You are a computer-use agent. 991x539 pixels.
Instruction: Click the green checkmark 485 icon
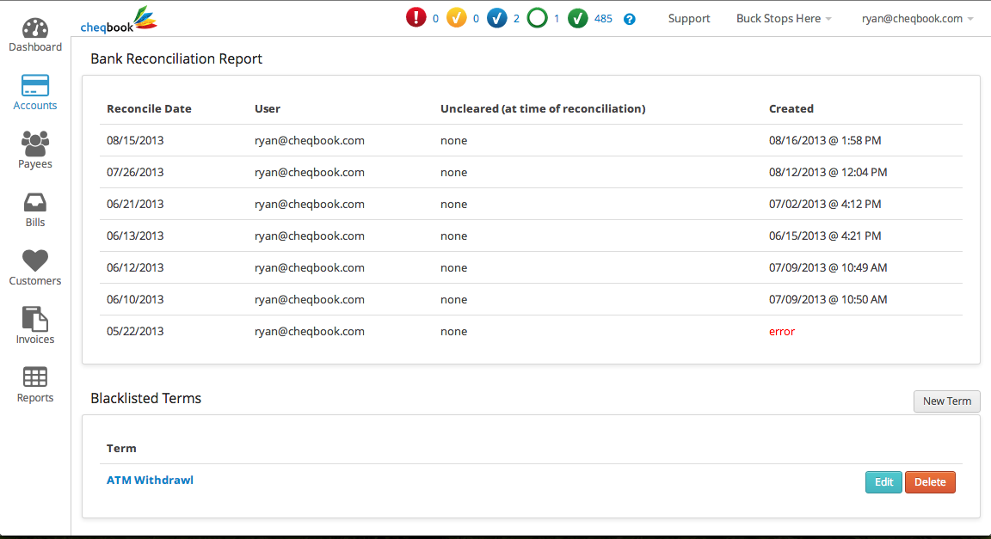tap(578, 18)
